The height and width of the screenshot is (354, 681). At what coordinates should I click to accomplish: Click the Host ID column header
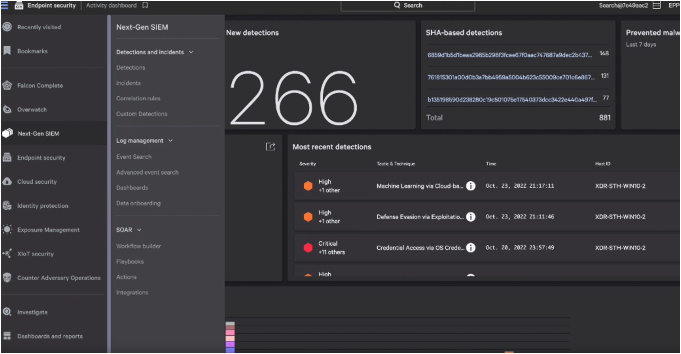click(602, 164)
